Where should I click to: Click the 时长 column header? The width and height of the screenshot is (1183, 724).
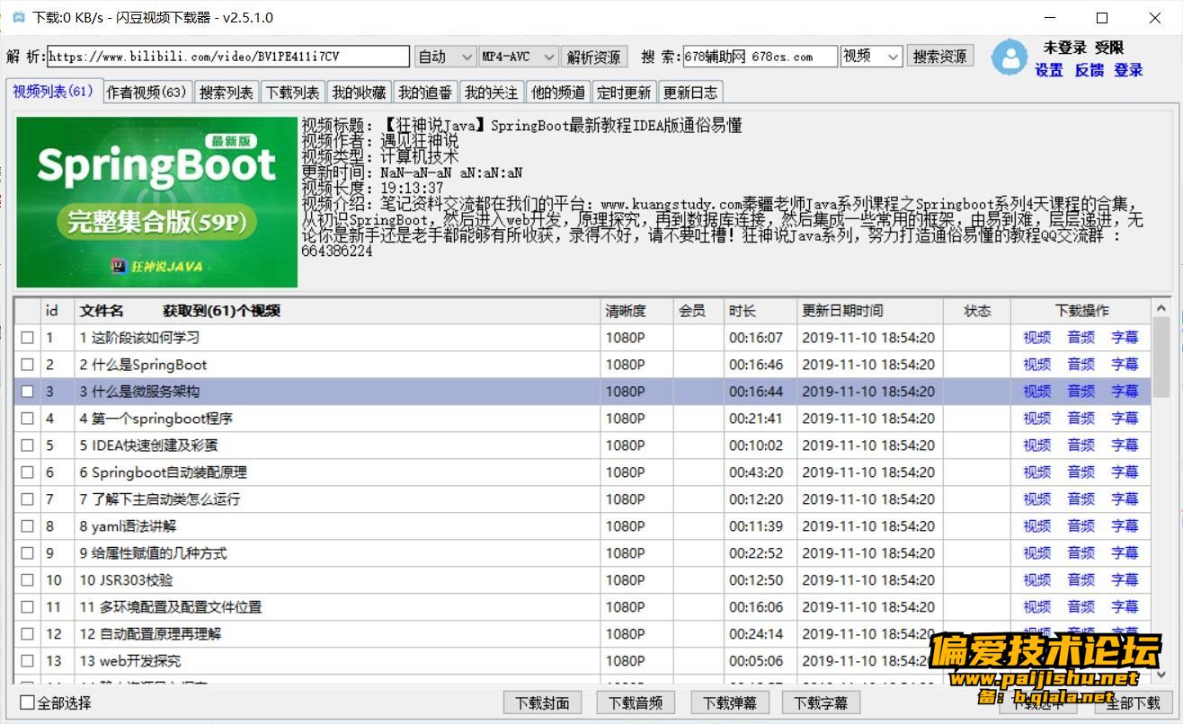click(x=760, y=311)
